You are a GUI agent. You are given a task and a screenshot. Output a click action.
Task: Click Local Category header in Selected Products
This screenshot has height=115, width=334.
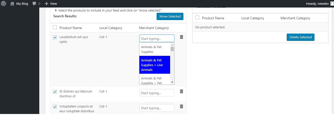pyautogui.click(x=253, y=18)
